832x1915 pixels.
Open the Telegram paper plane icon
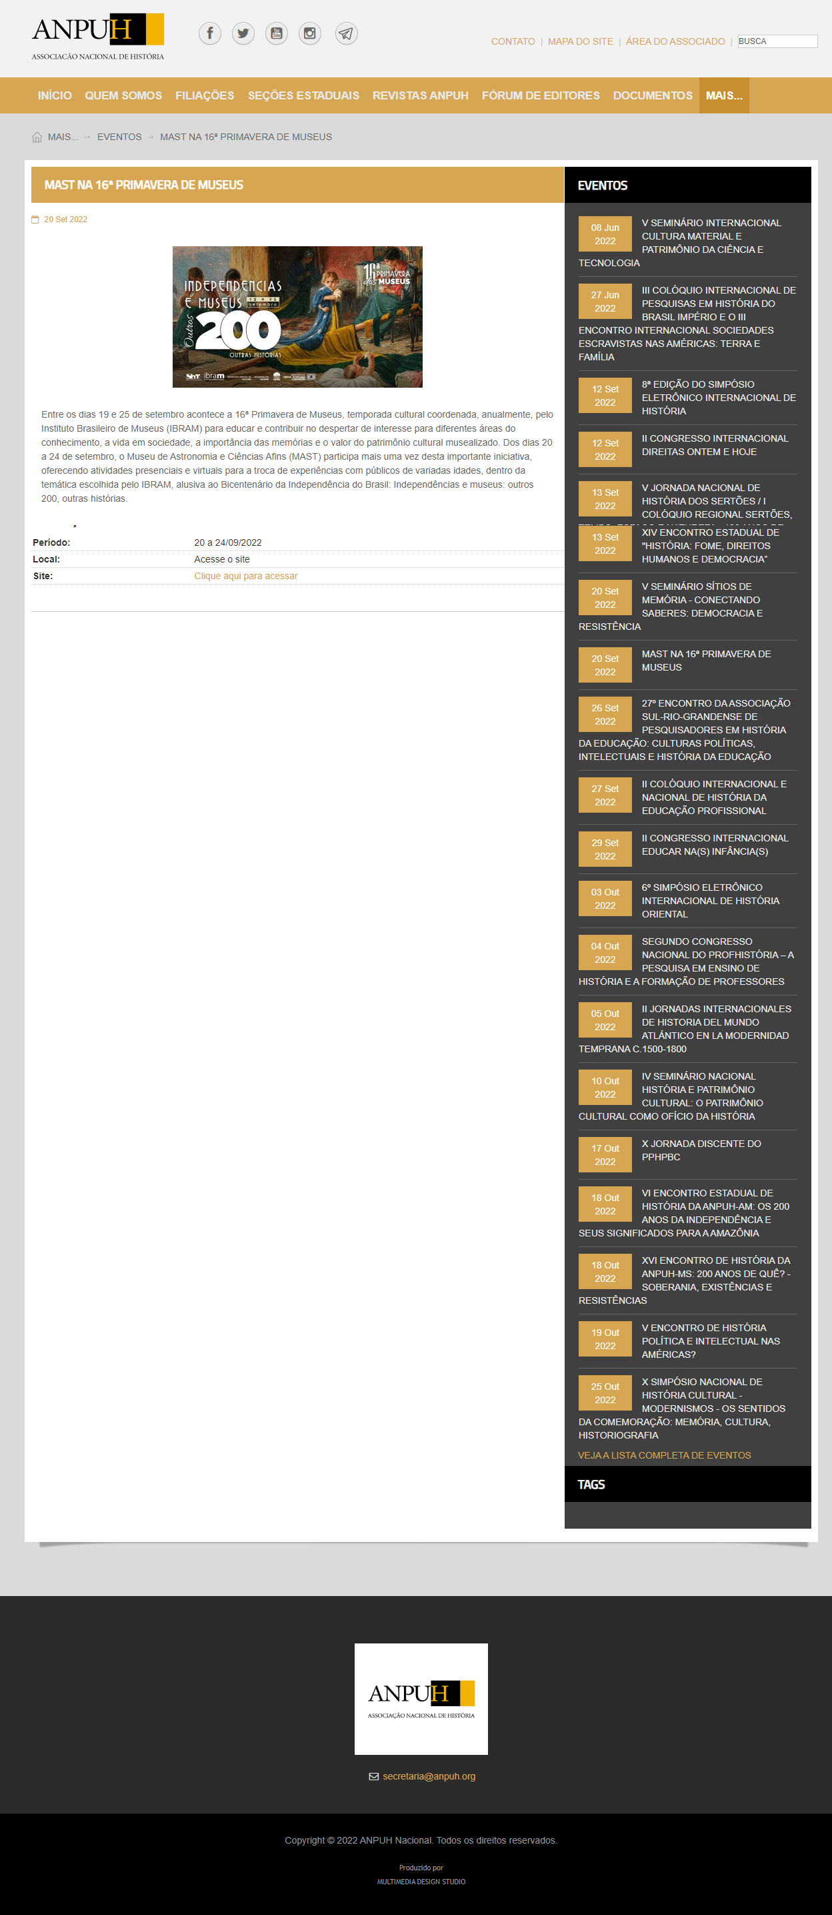(x=346, y=33)
